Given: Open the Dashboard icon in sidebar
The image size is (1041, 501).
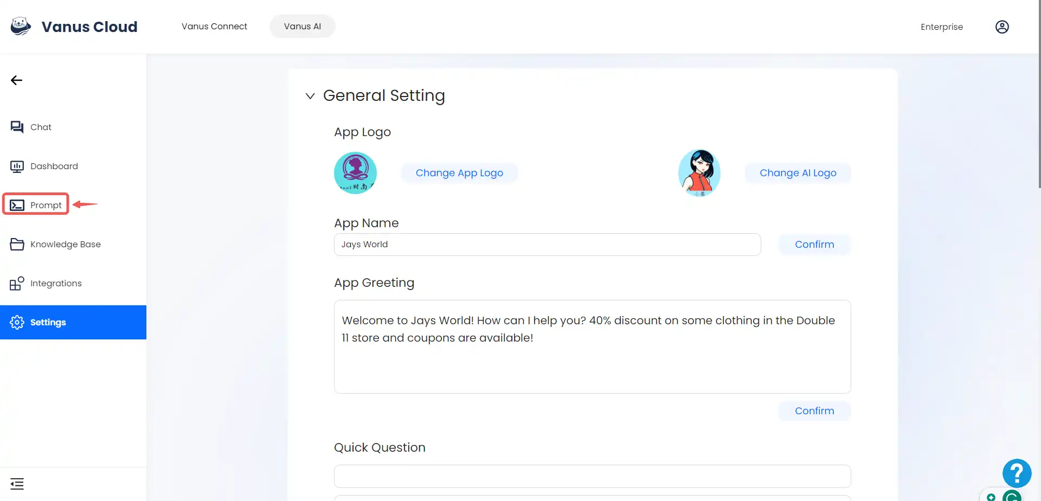Looking at the screenshot, I should click(x=17, y=166).
